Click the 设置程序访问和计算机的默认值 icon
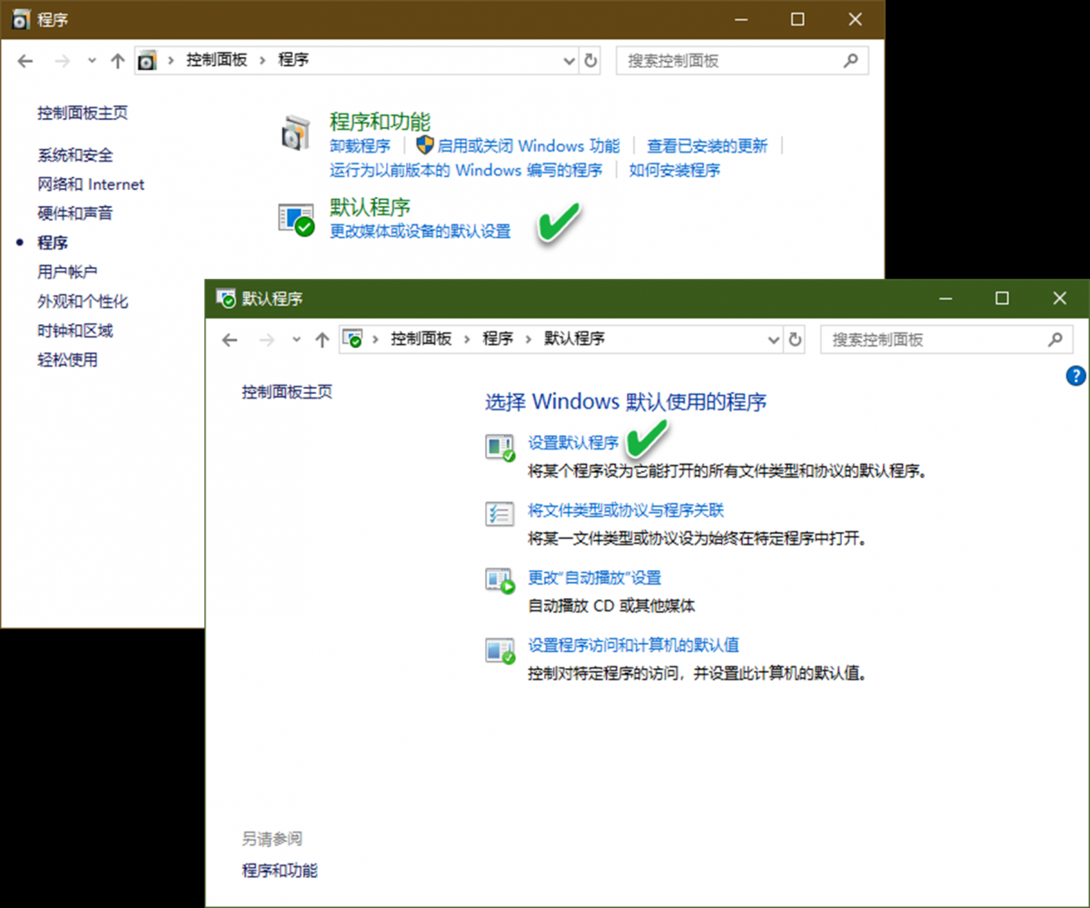 pos(500,650)
